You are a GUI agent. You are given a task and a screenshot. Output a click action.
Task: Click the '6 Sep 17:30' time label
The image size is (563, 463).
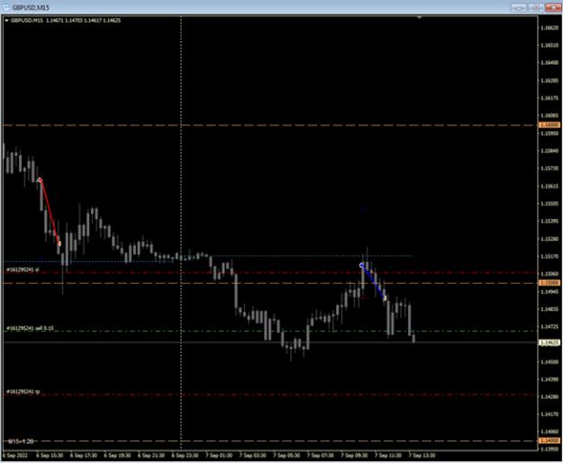pos(83,456)
